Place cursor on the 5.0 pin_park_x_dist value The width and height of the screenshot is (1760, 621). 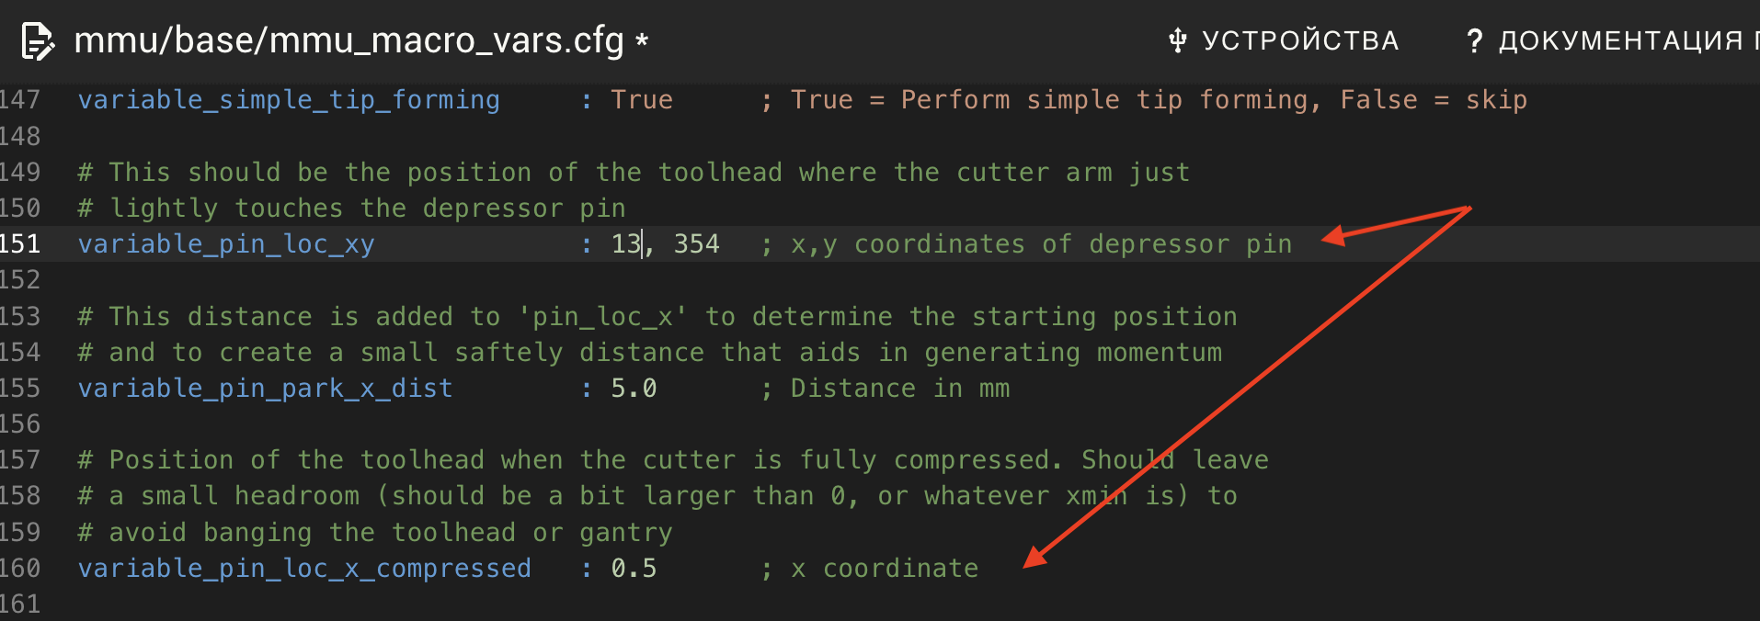634,389
